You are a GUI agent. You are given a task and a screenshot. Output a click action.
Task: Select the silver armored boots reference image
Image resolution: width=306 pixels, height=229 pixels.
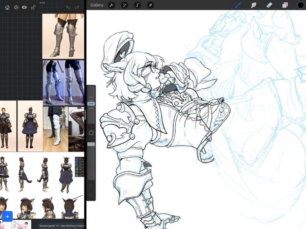pos(63,36)
